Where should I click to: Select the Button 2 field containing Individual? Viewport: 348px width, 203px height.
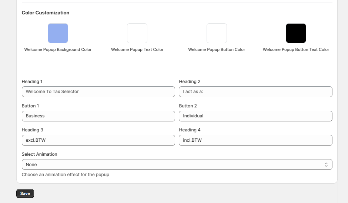[x=255, y=116]
